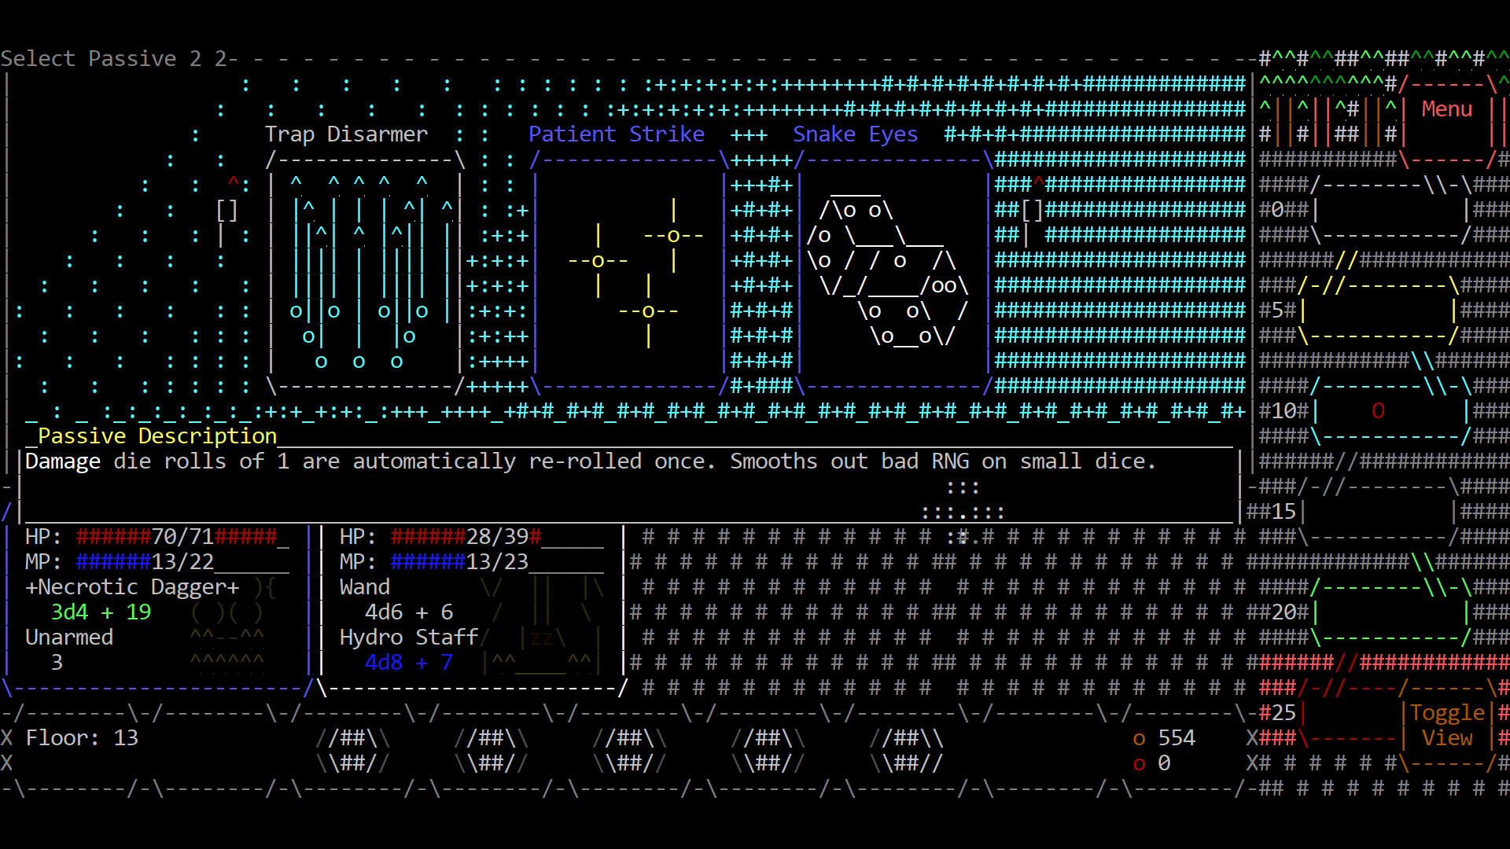This screenshot has width=1510, height=849.
Task: Click the 28/39 HP bar
Action: [497, 537]
